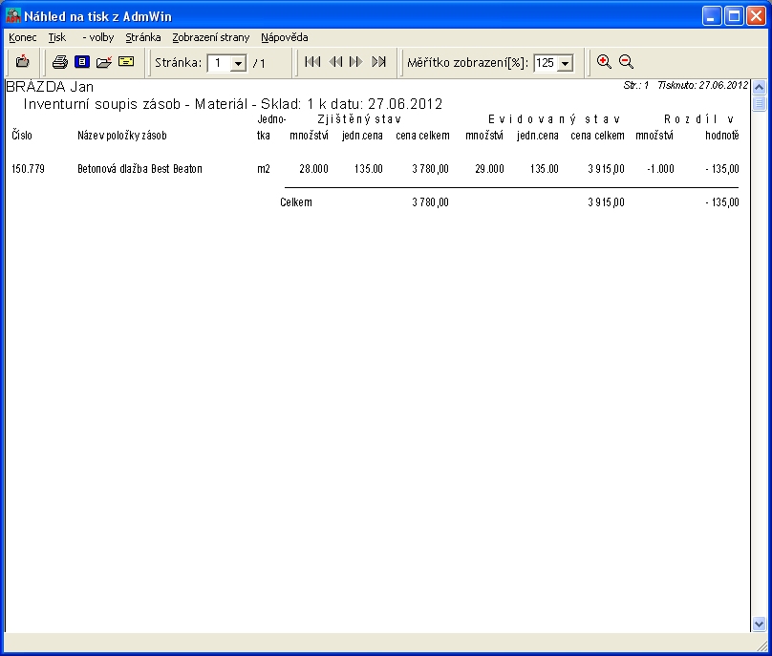
Task: Click the report title Inventurní soupis zásob
Action: tap(102, 104)
